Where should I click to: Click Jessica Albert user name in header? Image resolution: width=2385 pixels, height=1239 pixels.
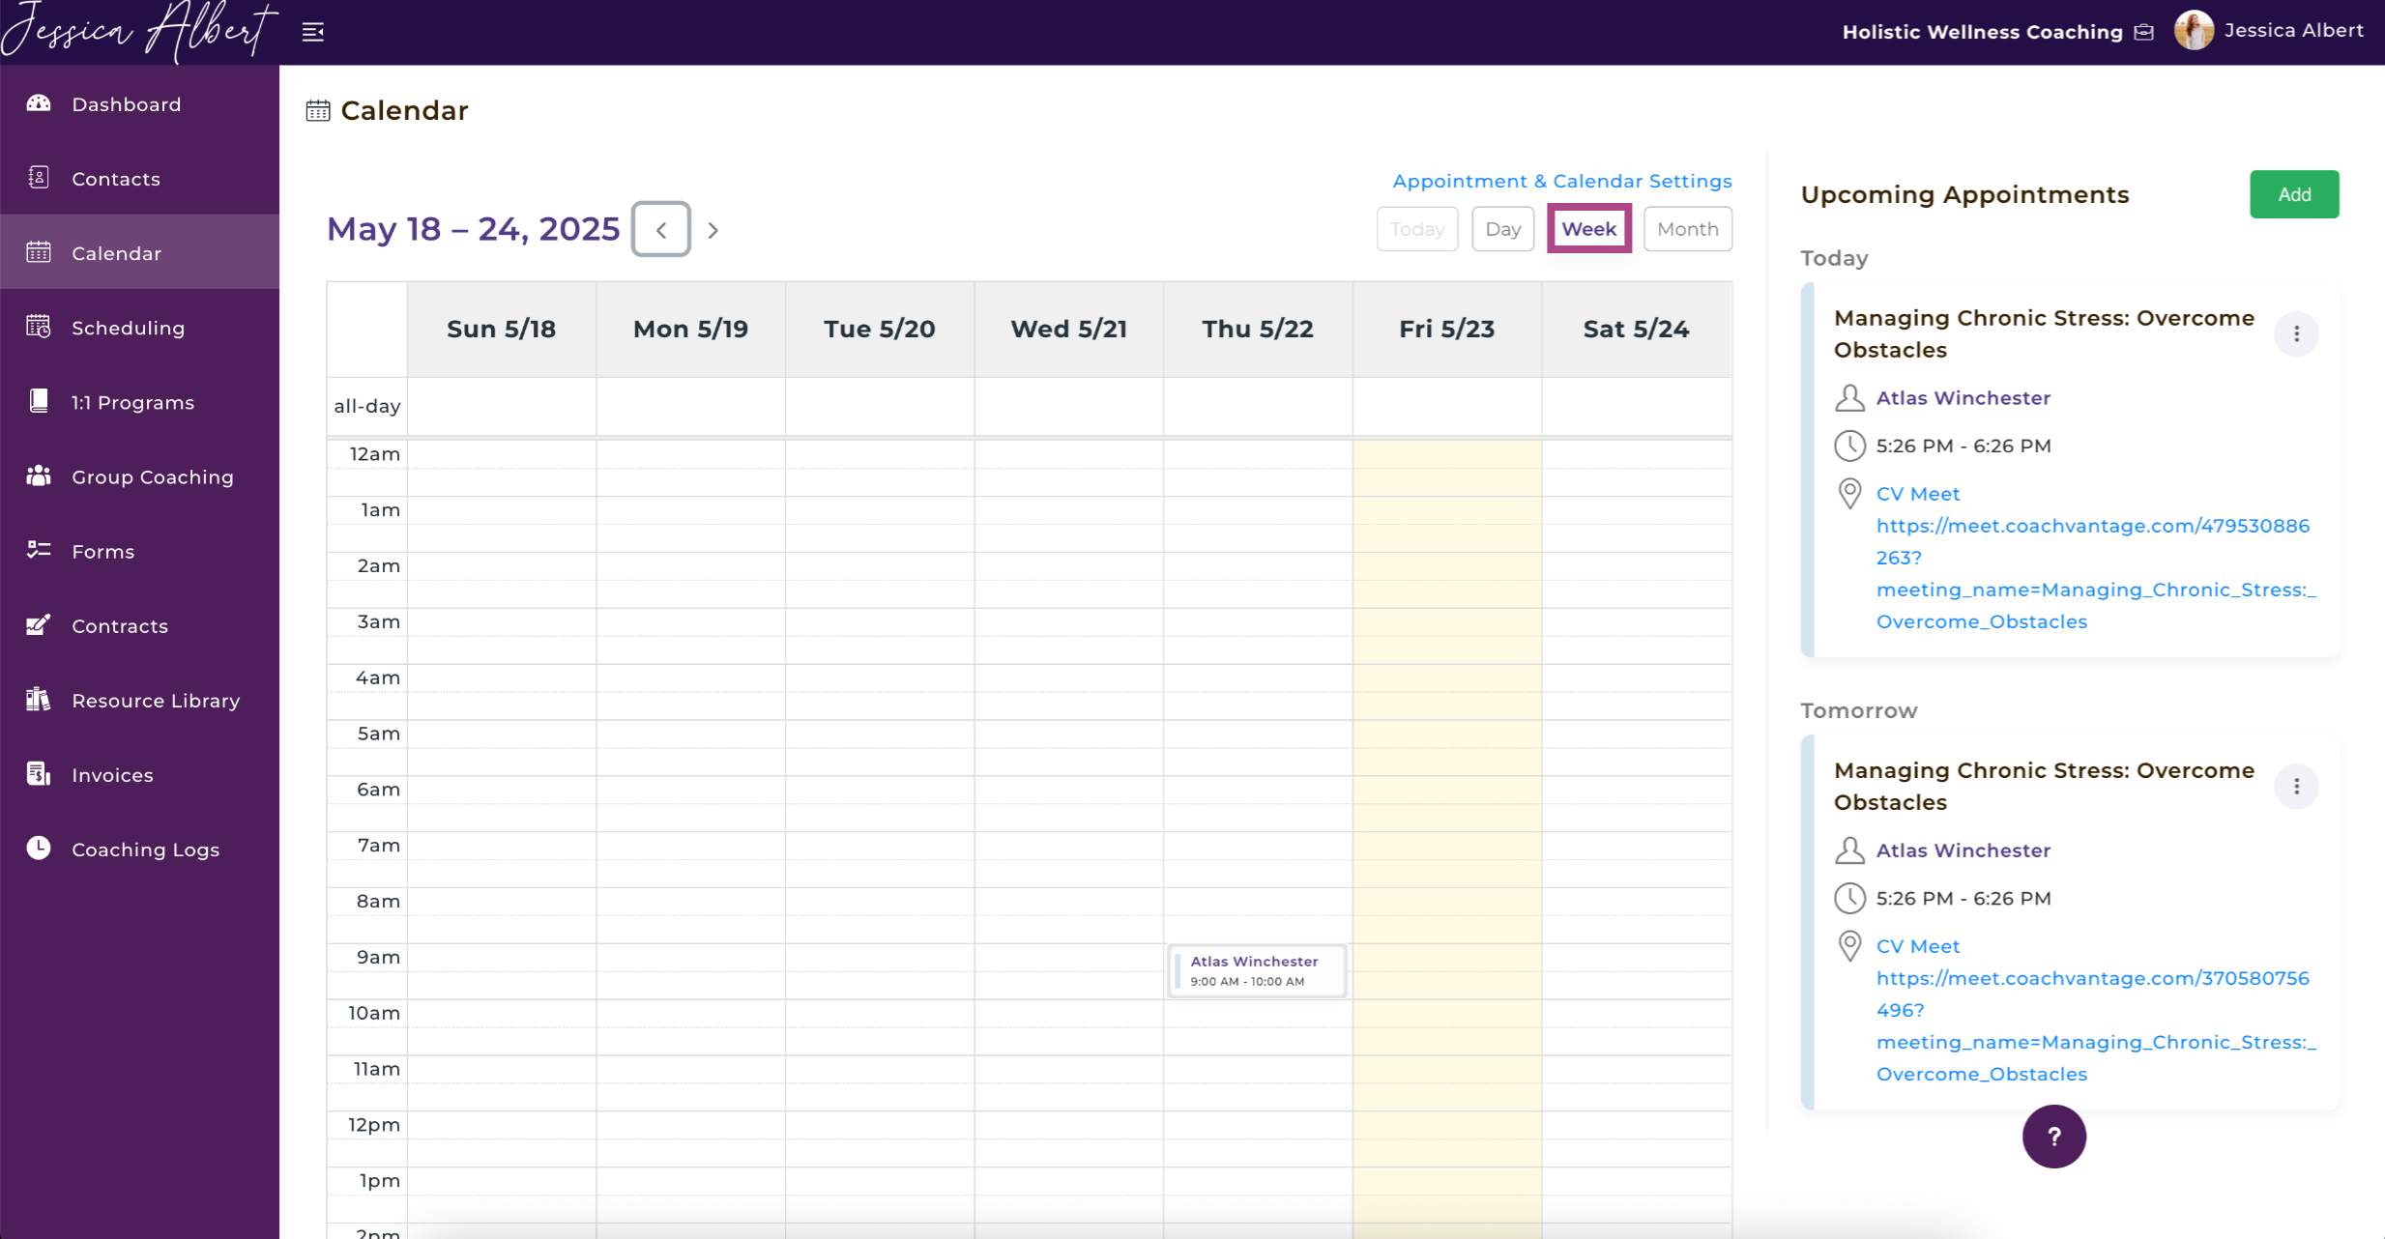tap(2293, 30)
